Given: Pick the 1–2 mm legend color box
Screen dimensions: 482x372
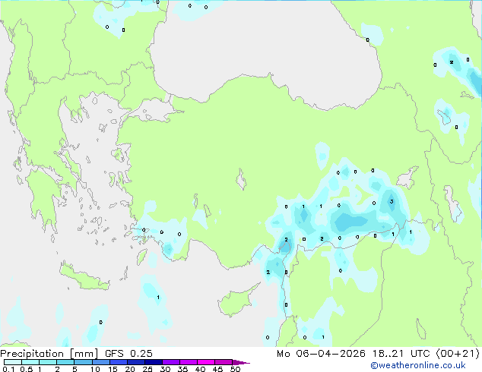Looking at the screenshot, I should 48,362.
